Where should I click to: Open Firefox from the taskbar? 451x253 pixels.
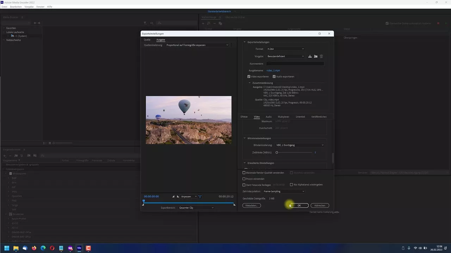pos(34,248)
